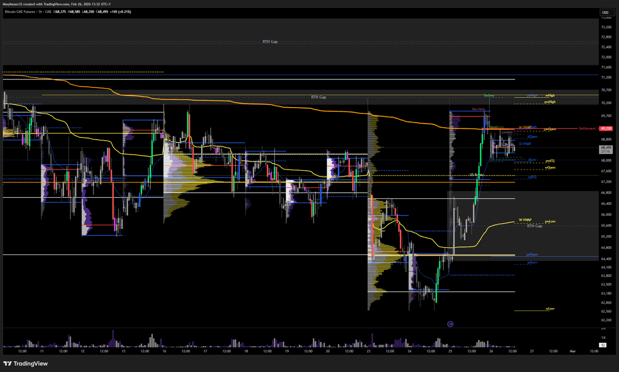Click the red 69,220 settlement price tag

[x=606, y=128]
